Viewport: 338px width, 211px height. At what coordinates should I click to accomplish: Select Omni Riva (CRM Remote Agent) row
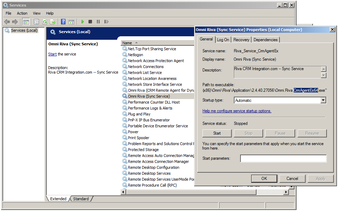pyautogui.click(x=158, y=90)
